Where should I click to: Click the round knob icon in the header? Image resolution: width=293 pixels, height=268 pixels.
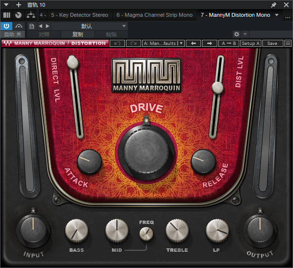pyautogui.click(x=18, y=15)
